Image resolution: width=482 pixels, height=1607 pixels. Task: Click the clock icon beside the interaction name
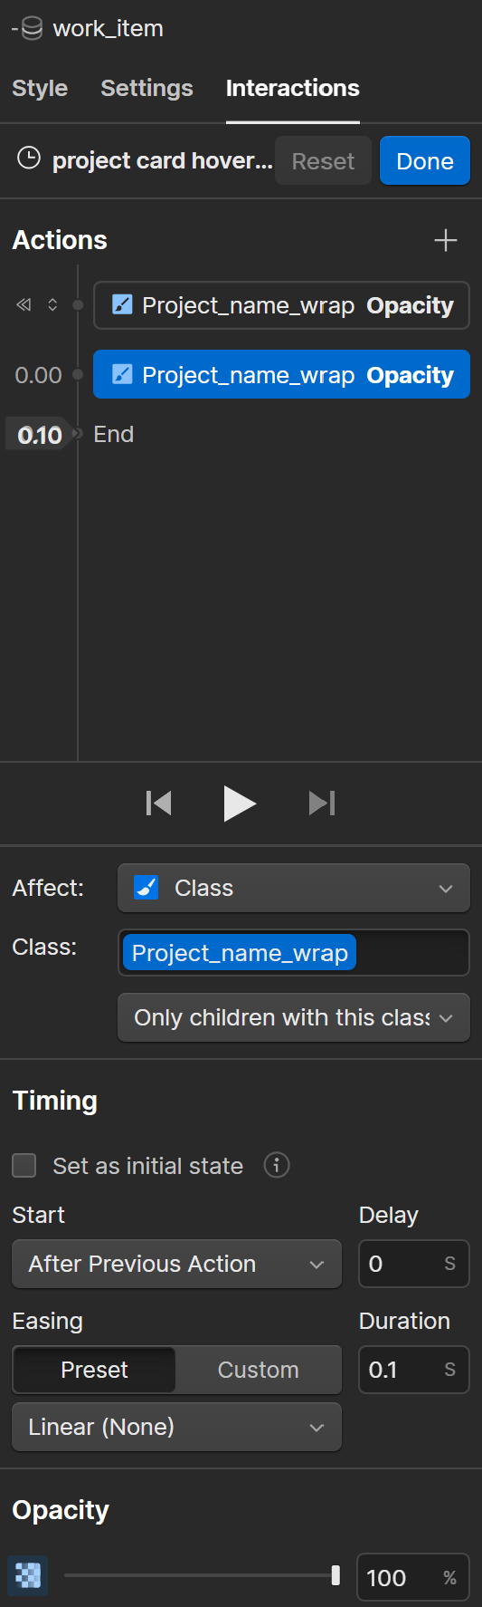click(x=29, y=159)
